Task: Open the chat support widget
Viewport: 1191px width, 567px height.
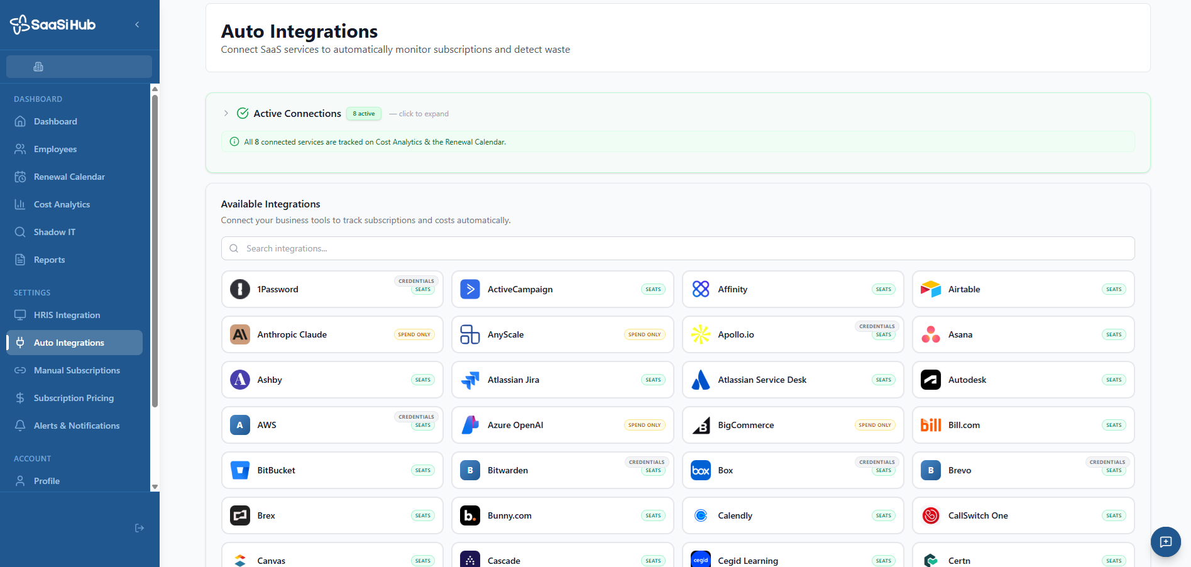Action: coord(1166,542)
